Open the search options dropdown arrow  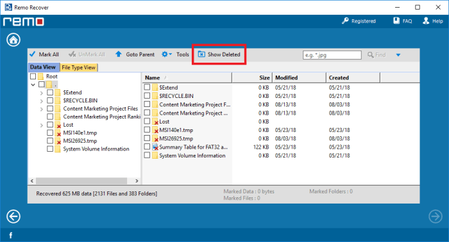pyautogui.click(x=398, y=55)
